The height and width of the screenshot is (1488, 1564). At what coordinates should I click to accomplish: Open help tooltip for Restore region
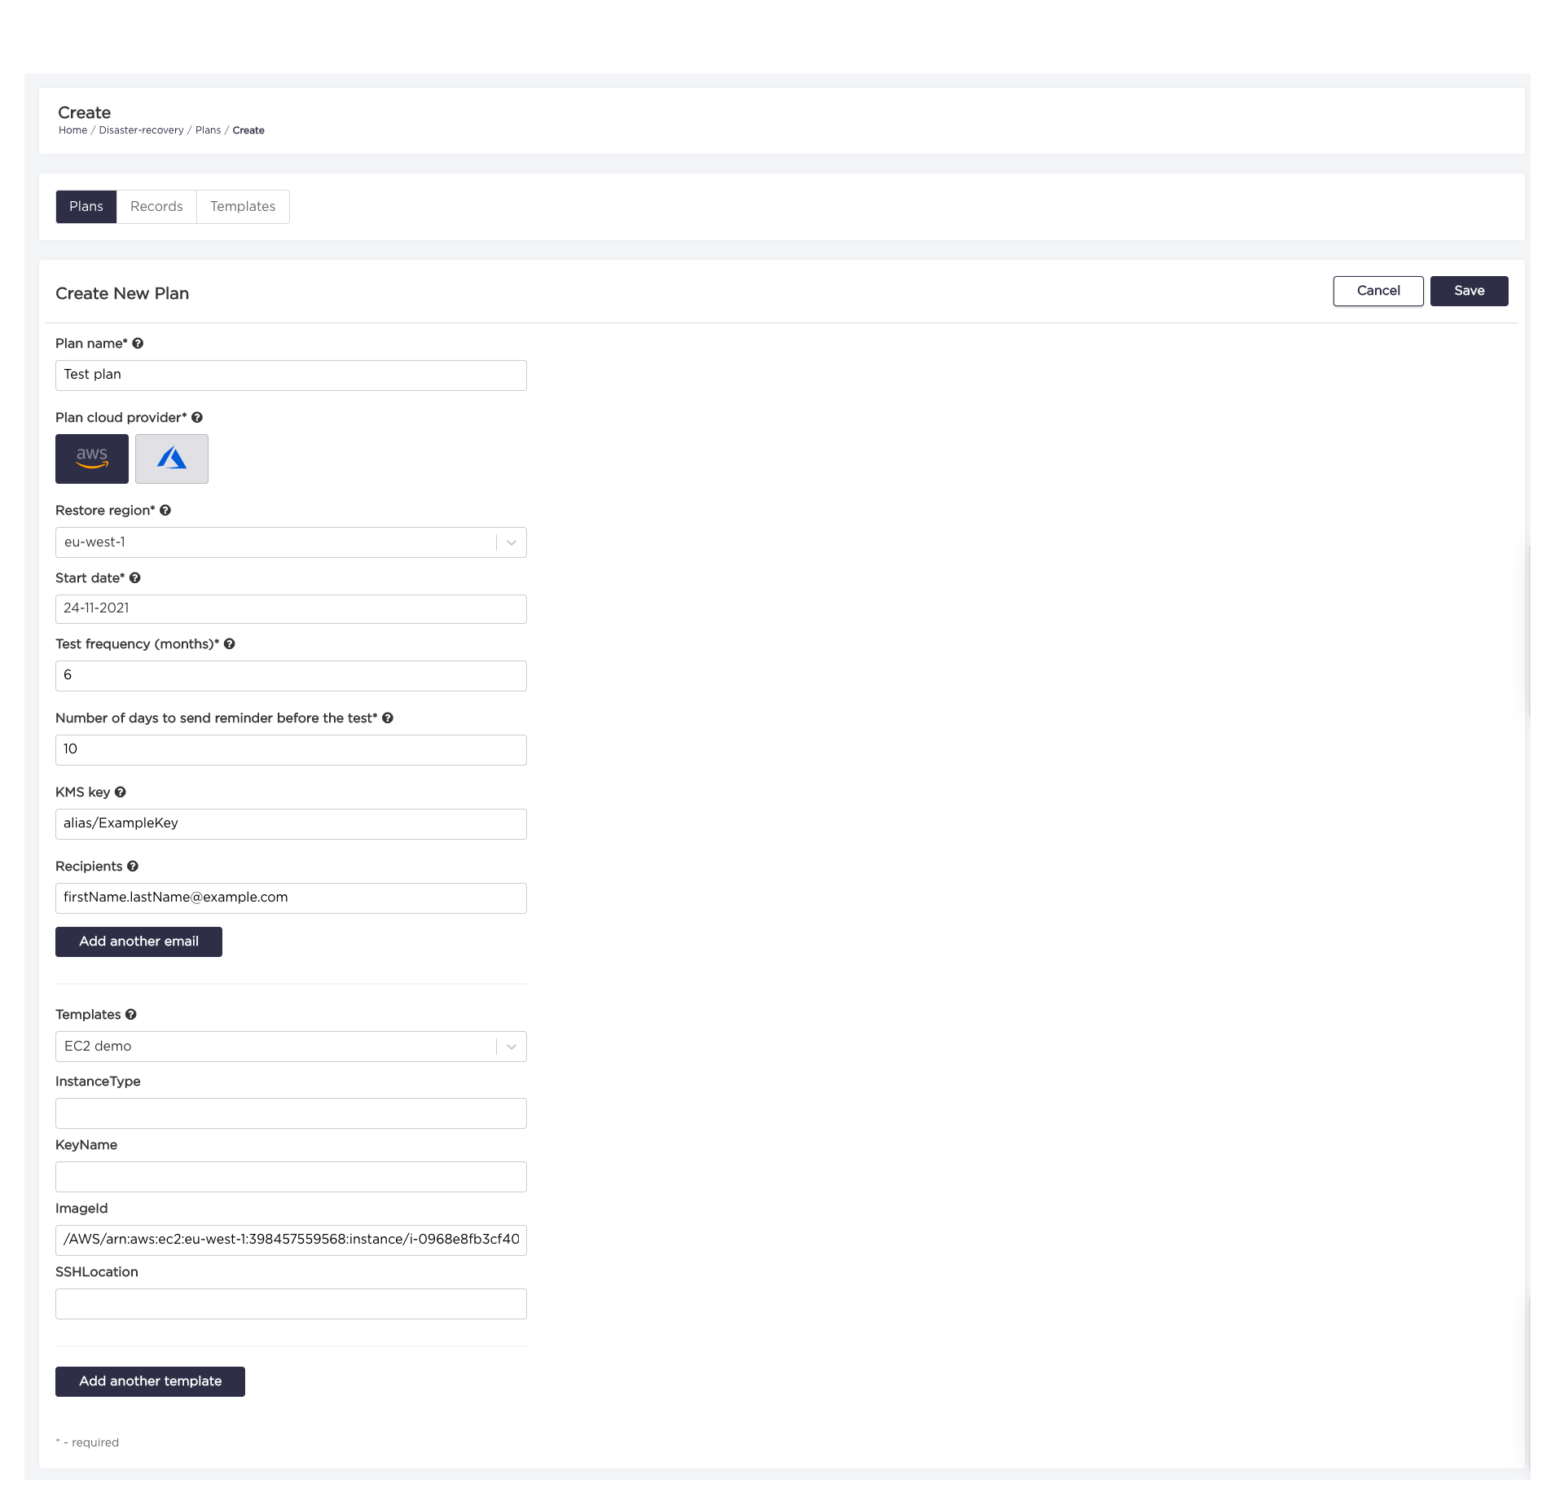pos(165,510)
